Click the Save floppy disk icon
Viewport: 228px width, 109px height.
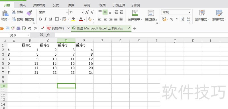click(x=7, y=28)
